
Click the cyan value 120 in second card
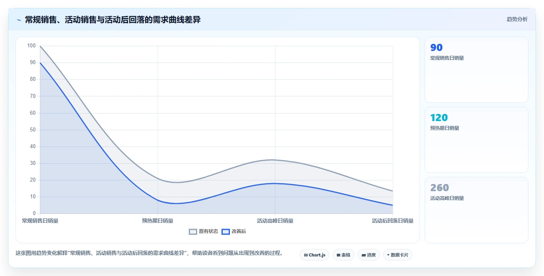tap(439, 118)
